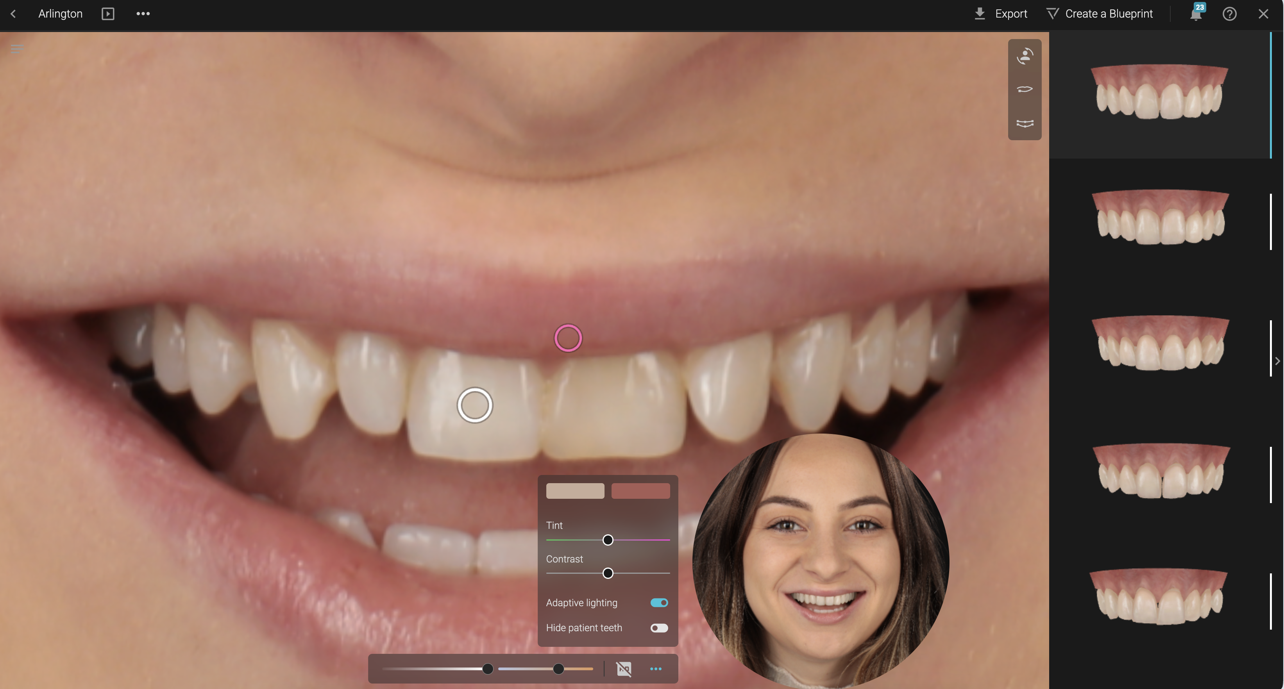
Task: Disable the Adaptive lighting switch
Action: click(x=659, y=603)
